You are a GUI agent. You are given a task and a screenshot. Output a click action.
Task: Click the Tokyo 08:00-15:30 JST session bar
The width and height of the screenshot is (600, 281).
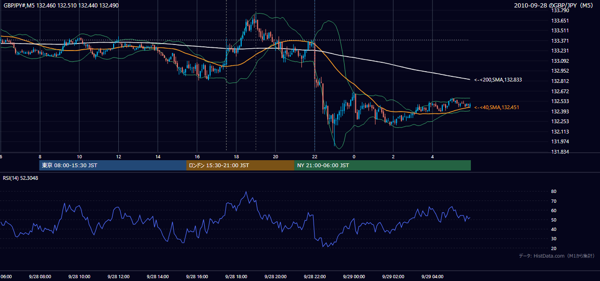(113, 165)
